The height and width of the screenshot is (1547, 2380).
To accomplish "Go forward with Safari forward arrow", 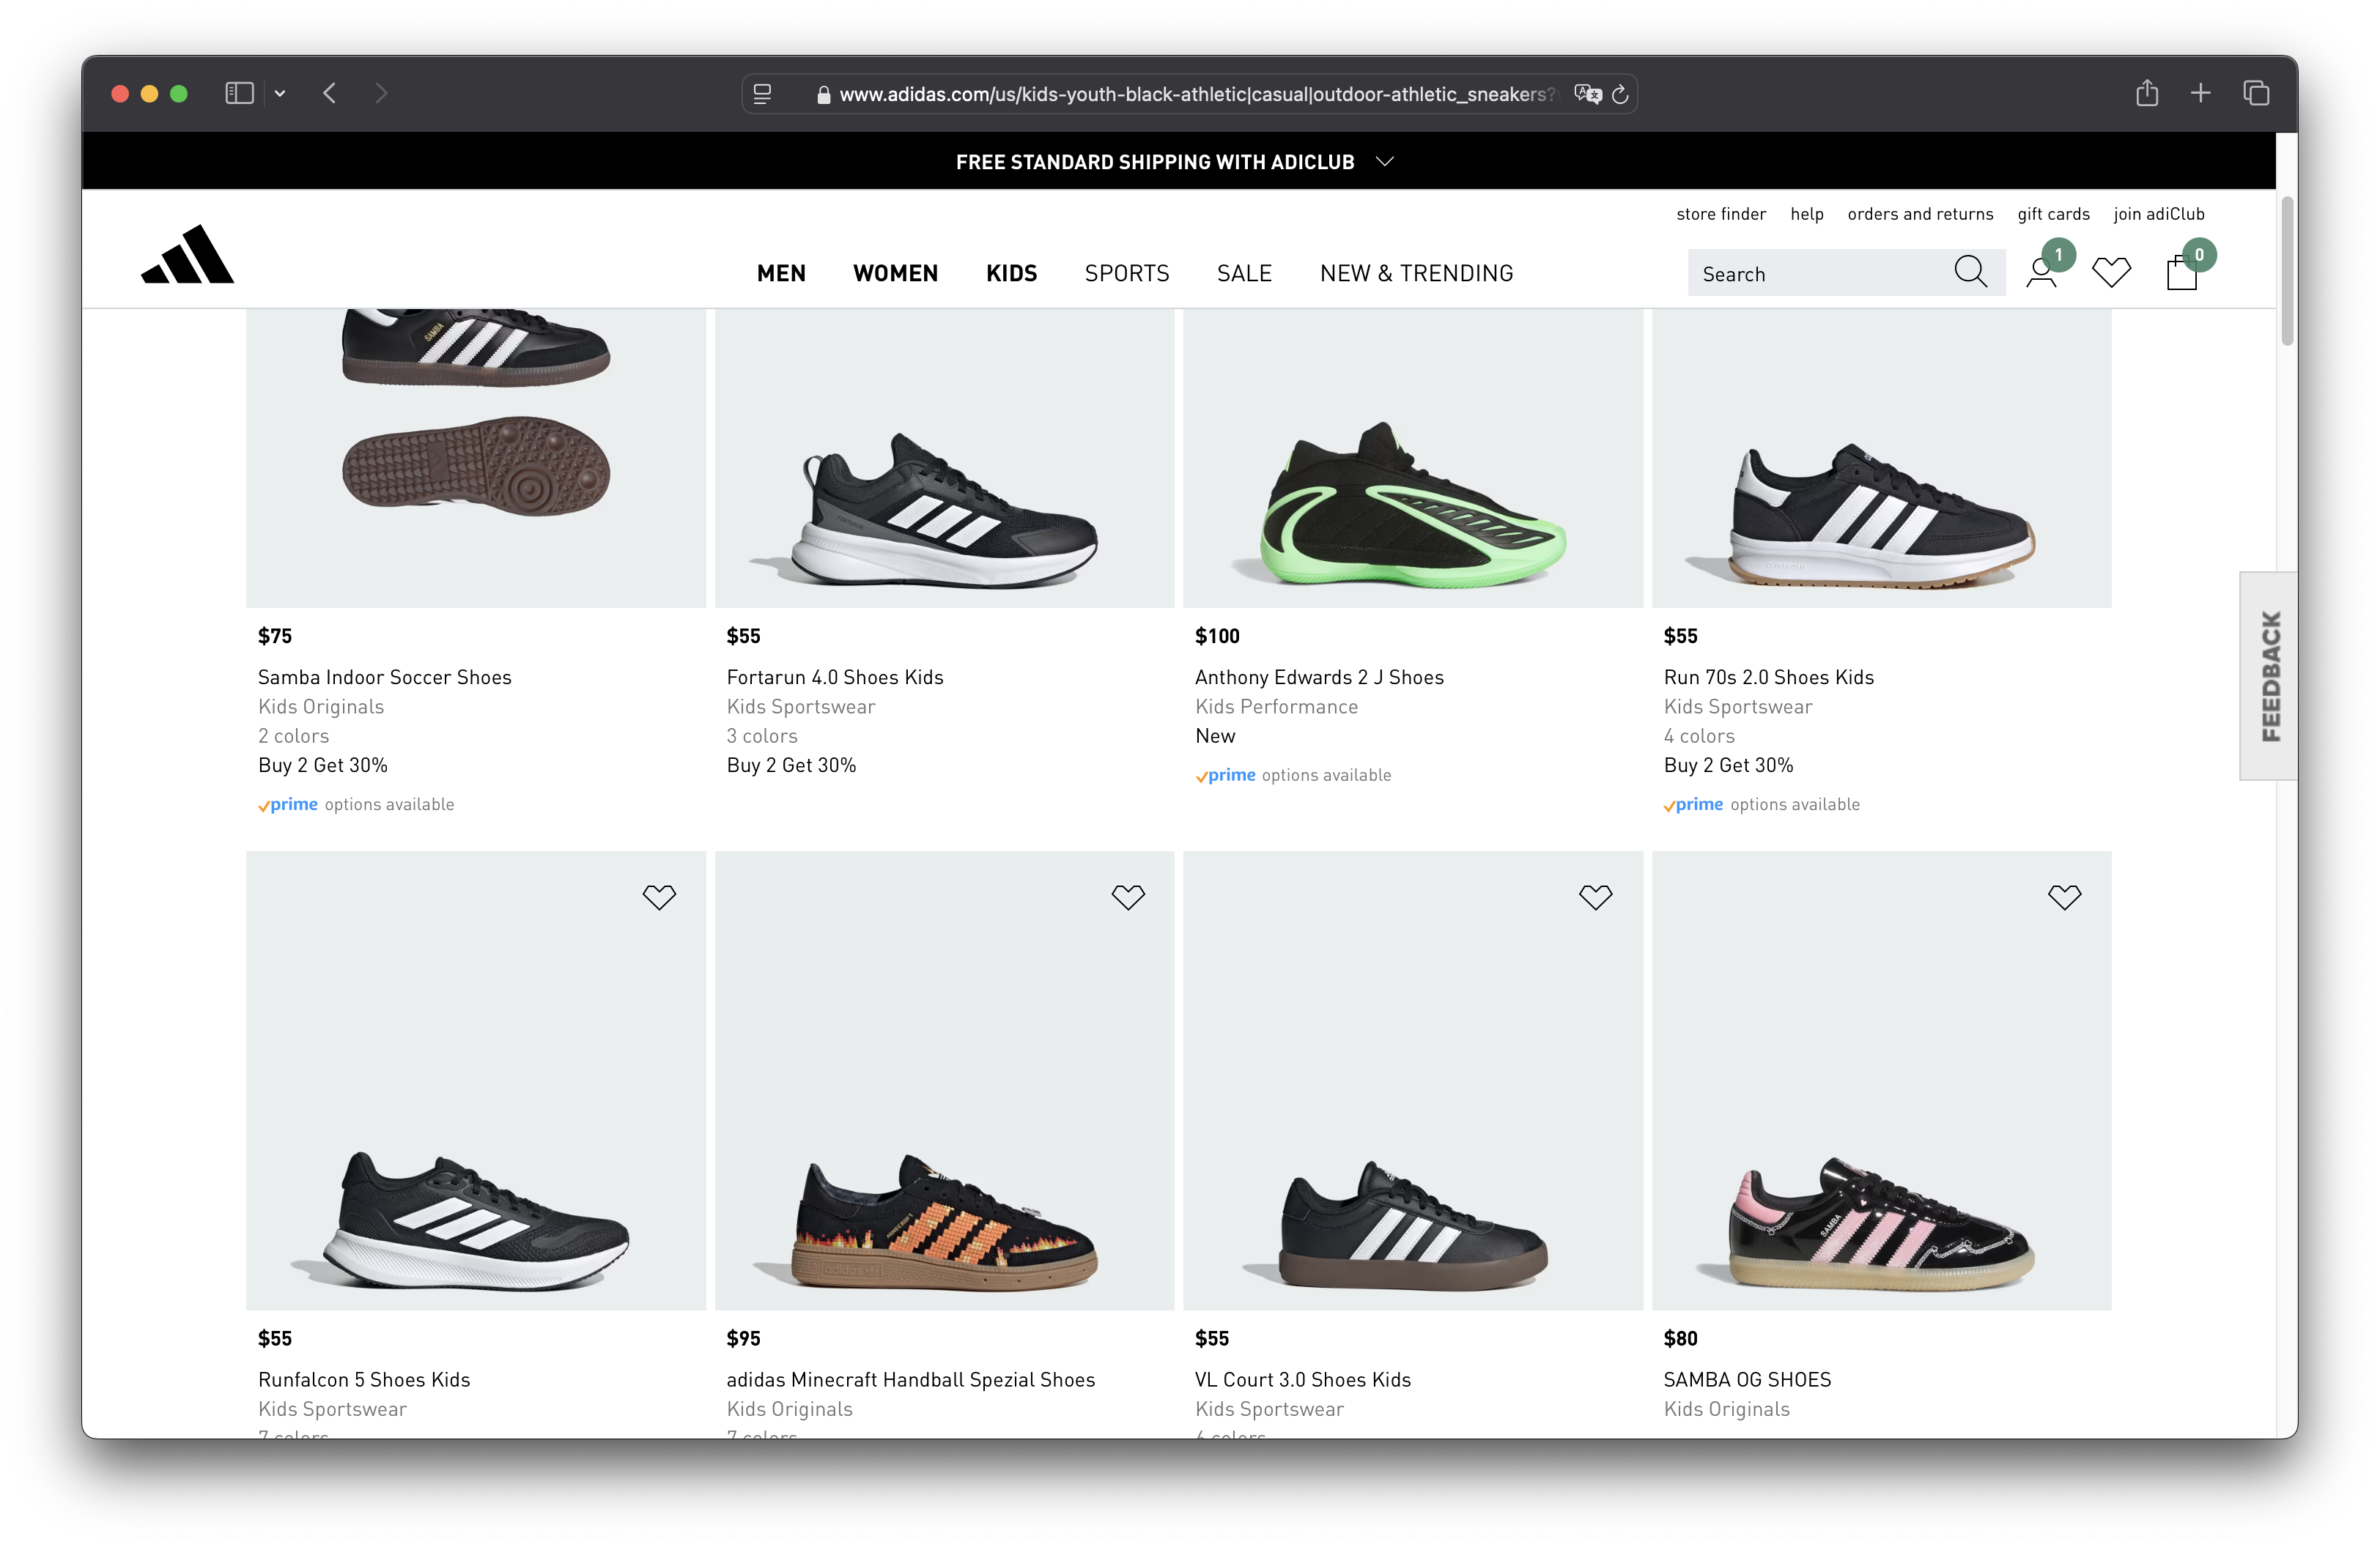I will point(381,93).
